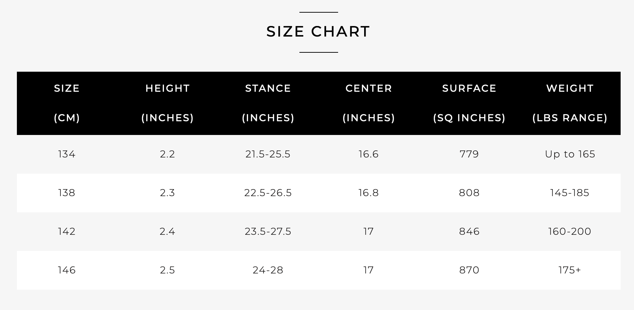Click the 16.6 center value
Image resolution: width=634 pixels, height=310 pixels.
369,154
